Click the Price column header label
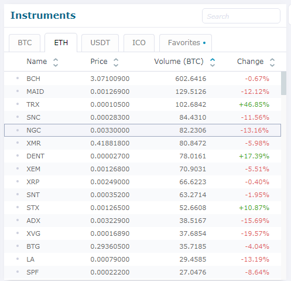This screenshot has height=281, width=291. click(x=99, y=62)
